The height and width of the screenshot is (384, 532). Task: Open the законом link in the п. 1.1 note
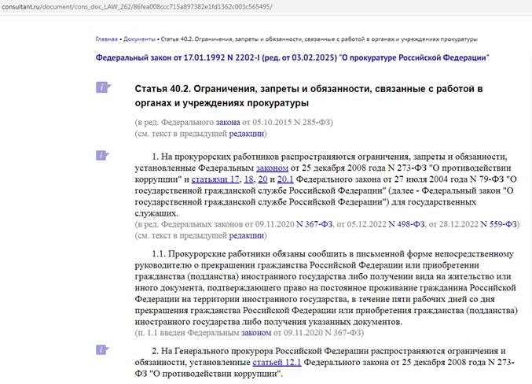pos(256,332)
